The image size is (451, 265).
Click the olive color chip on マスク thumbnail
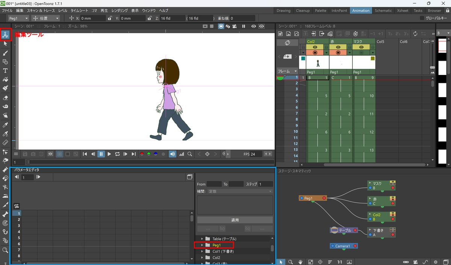[x=373, y=58]
